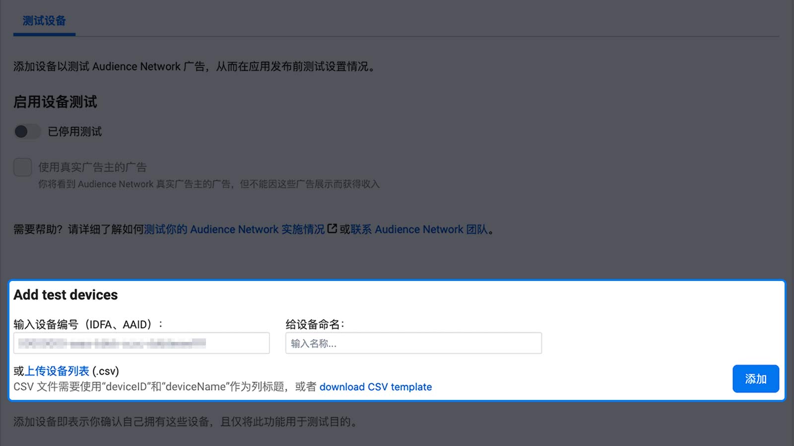794x446 pixels.
Task: Click the blue 添加 button
Action: click(x=756, y=379)
